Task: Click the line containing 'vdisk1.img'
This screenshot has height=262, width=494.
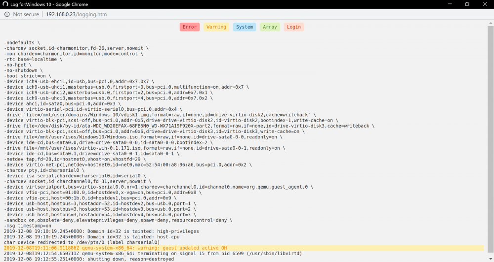Action: pyautogui.click(x=160, y=115)
